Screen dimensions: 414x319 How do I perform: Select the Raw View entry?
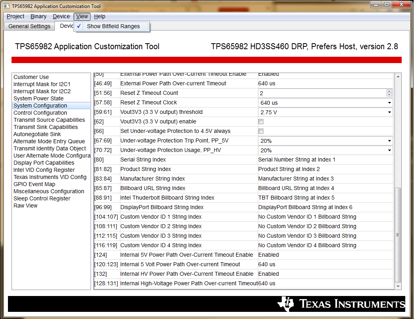coord(25,206)
